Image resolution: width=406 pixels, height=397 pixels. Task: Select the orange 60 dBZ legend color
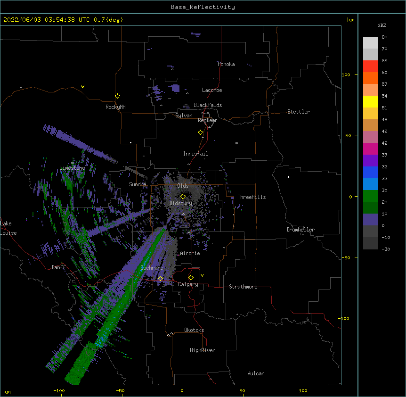(x=370, y=78)
